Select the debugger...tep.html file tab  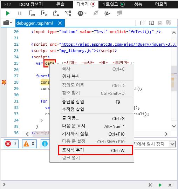click(40, 23)
